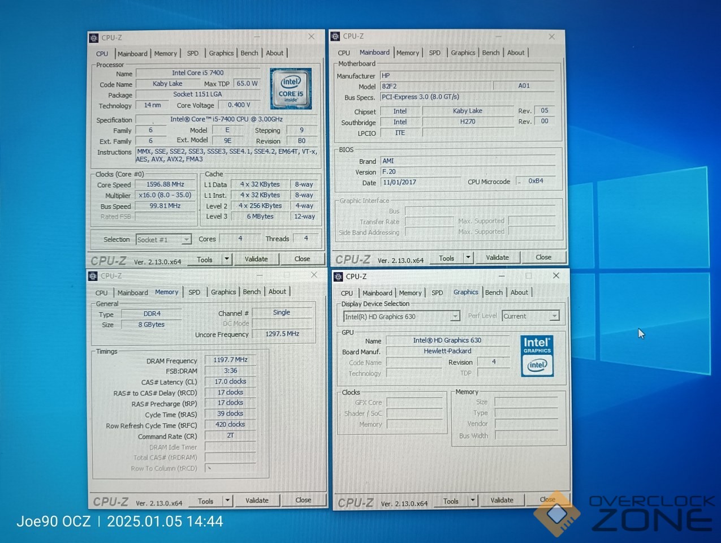Open the Graphics tab in the Memory timings window

click(x=223, y=292)
